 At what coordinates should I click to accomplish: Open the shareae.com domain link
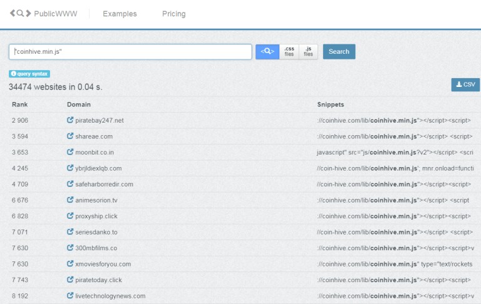pos(94,136)
